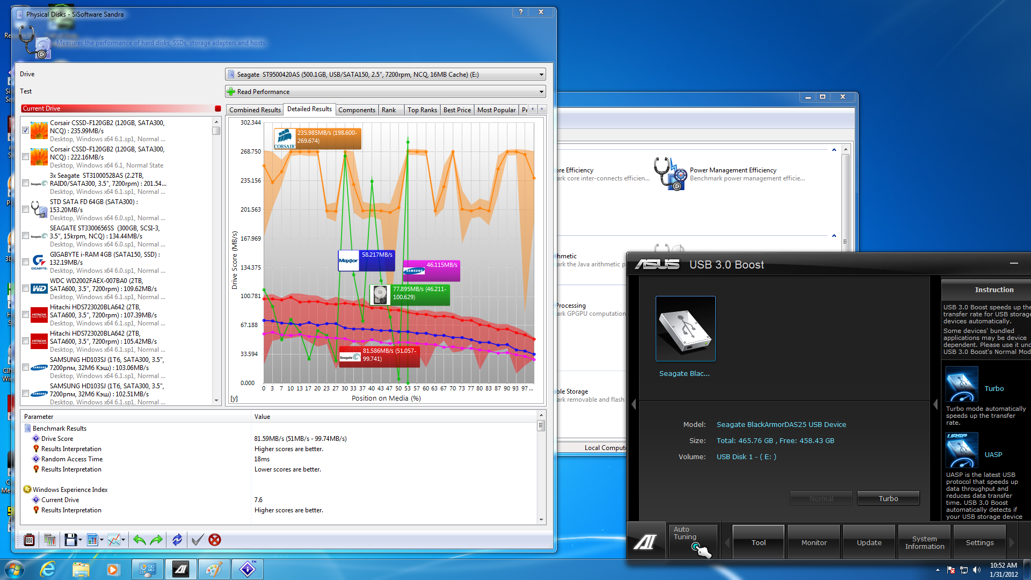Check the GIGABYTE i-RAM 4GB checkbox

25,262
